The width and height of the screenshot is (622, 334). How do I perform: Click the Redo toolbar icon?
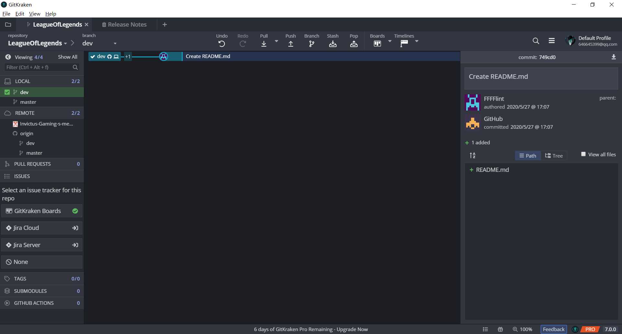pyautogui.click(x=243, y=44)
